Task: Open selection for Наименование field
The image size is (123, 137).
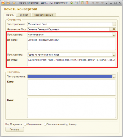Action: coord(114,35)
